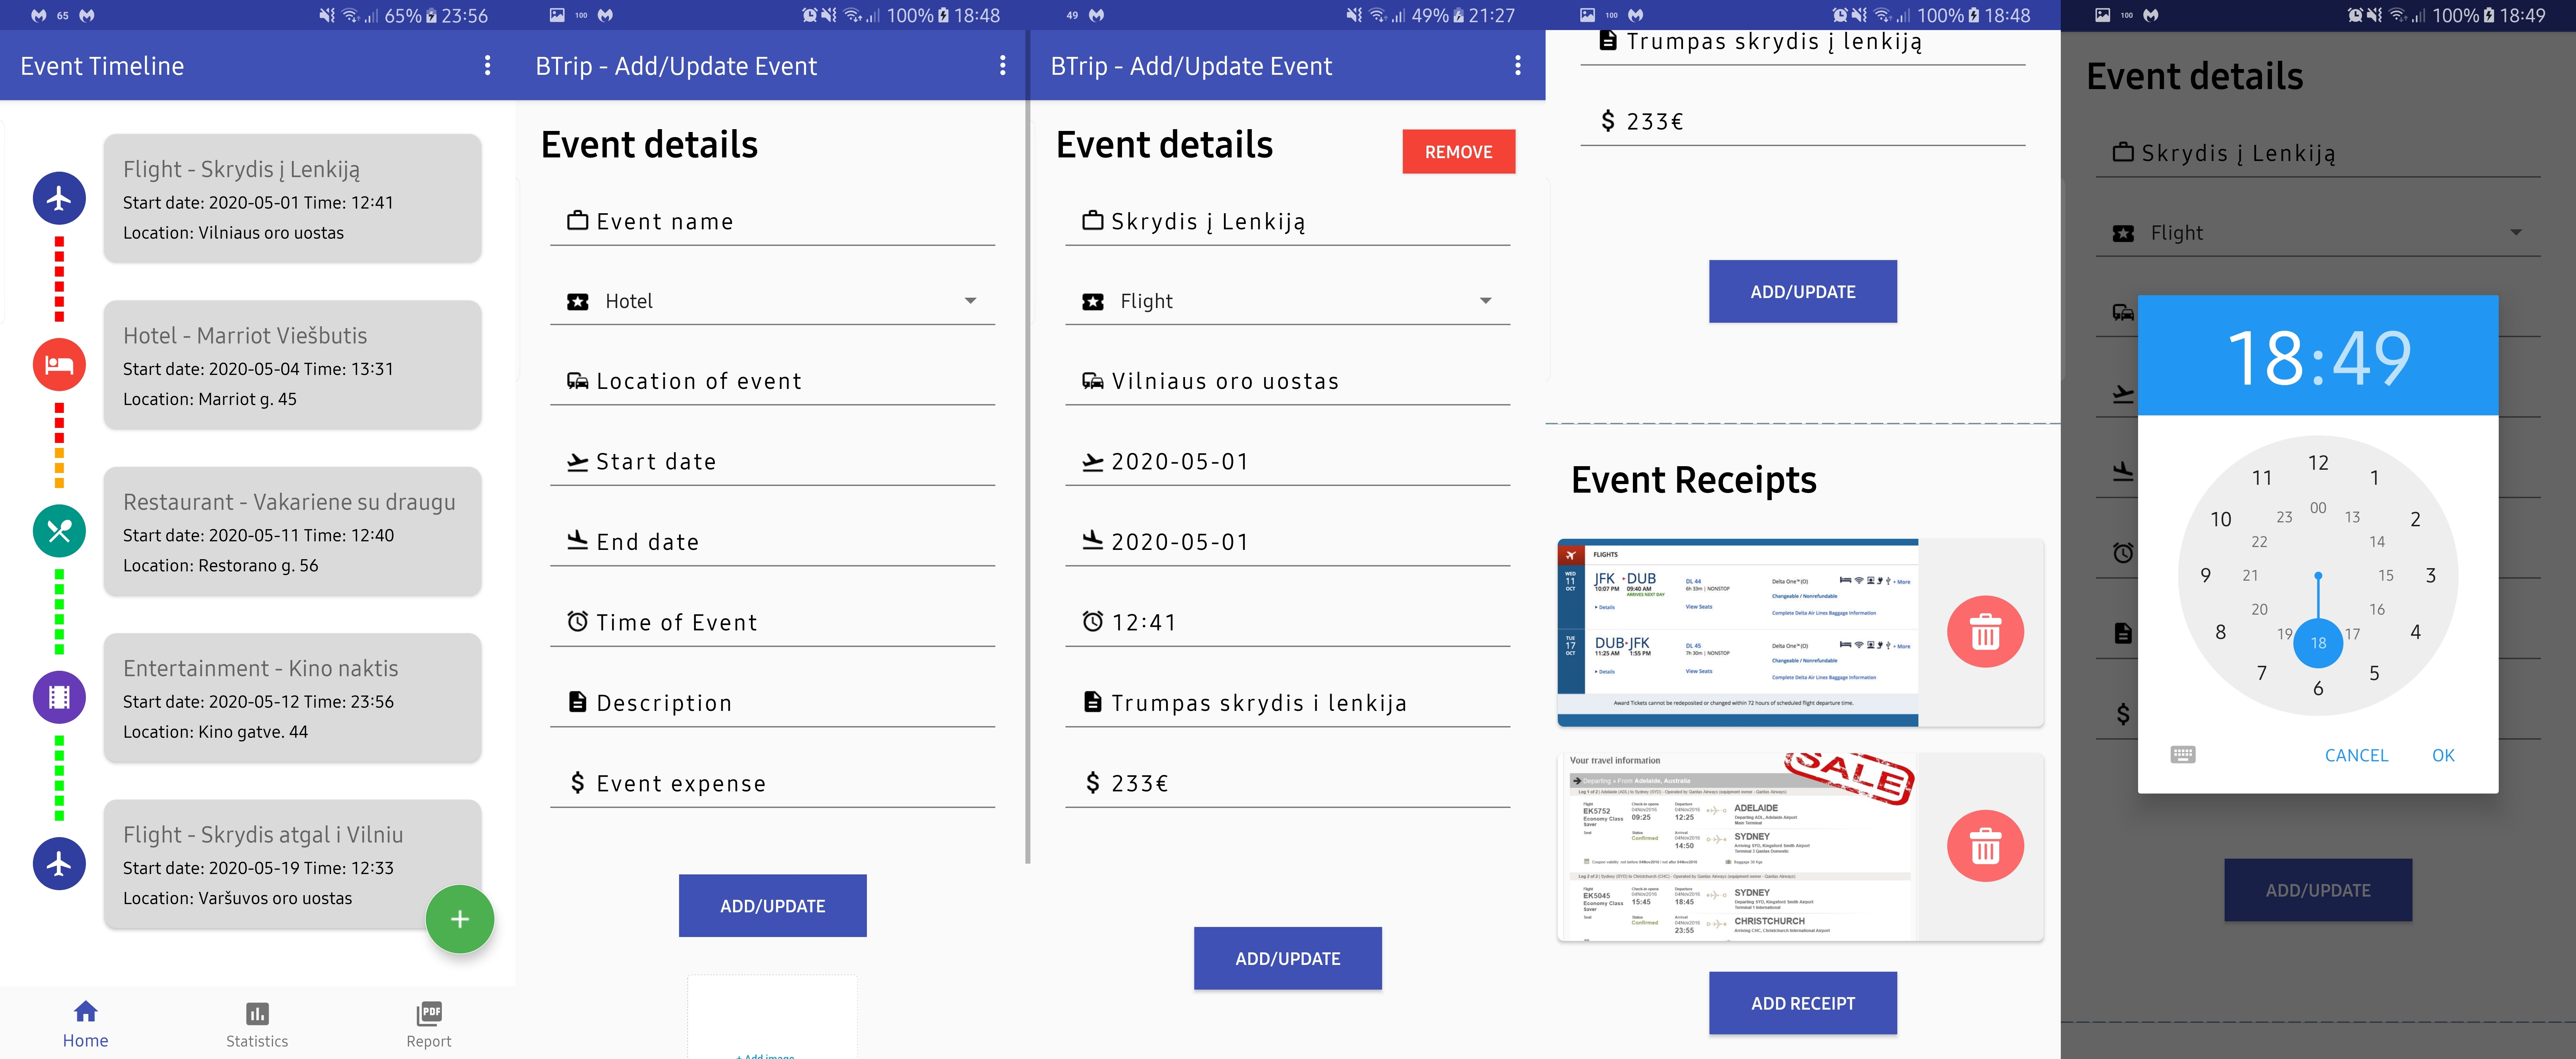Open the Report tab
This screenshot has width=2576, height=1059.
coord(429,1025)
